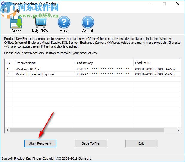This screenshot has height=162, width=185.
Task: Click the Save floppy disk toolbar icon
Action: coord(16,22)
